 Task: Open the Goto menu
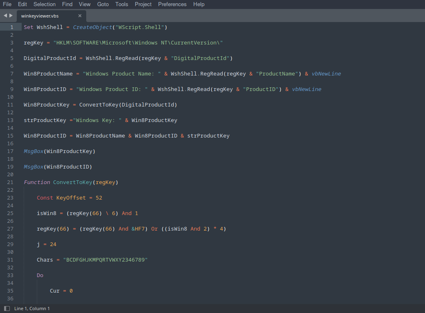coord(103,4)
